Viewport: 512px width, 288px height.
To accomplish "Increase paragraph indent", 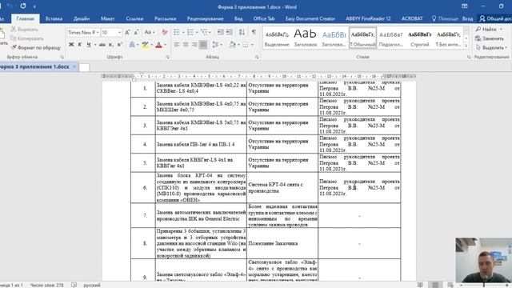I will click(x=230, y=32).
